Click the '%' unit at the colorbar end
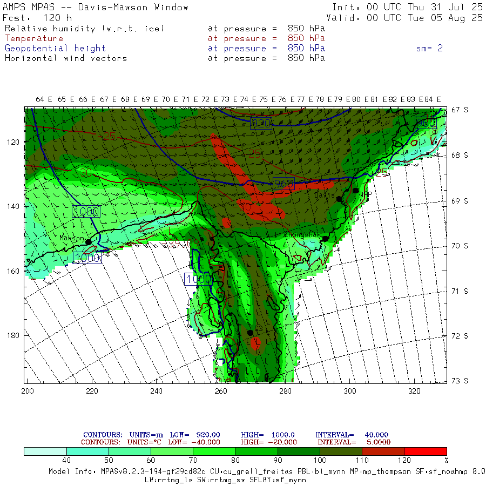This screenshot has width=486, height=486. tap(447, 460)
